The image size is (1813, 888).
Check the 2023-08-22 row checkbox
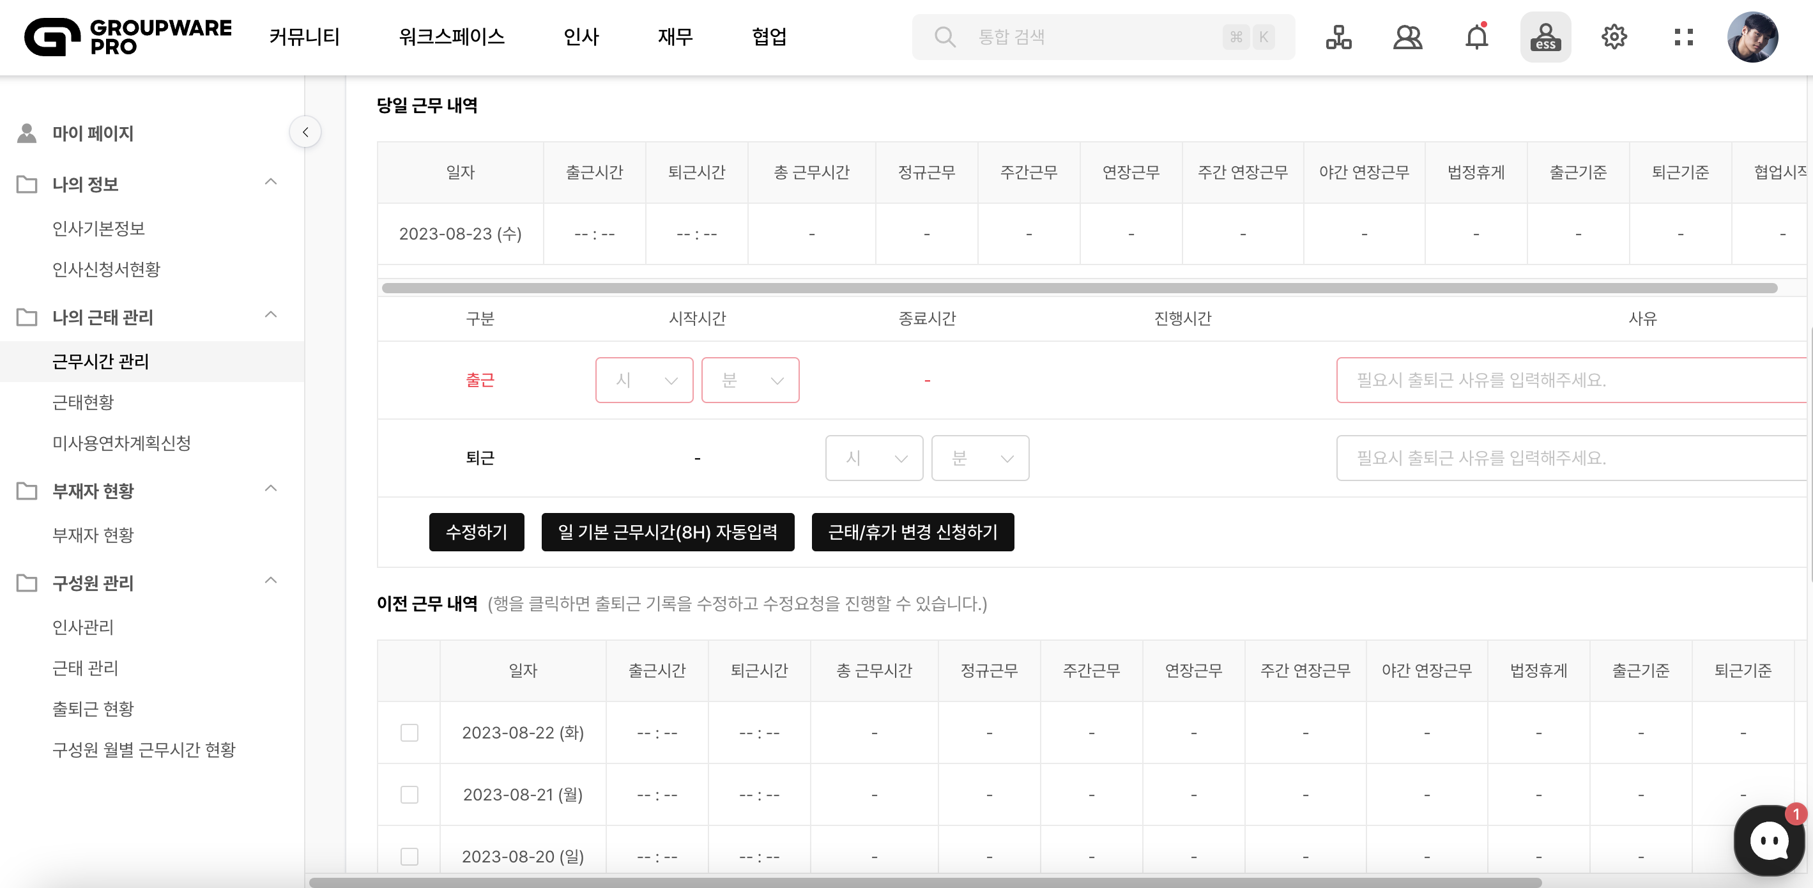(x=409, y=733)
